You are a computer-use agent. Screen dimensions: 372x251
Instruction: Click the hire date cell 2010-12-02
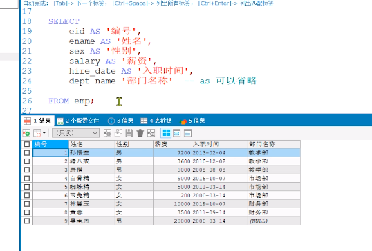[x=220, y=161]
